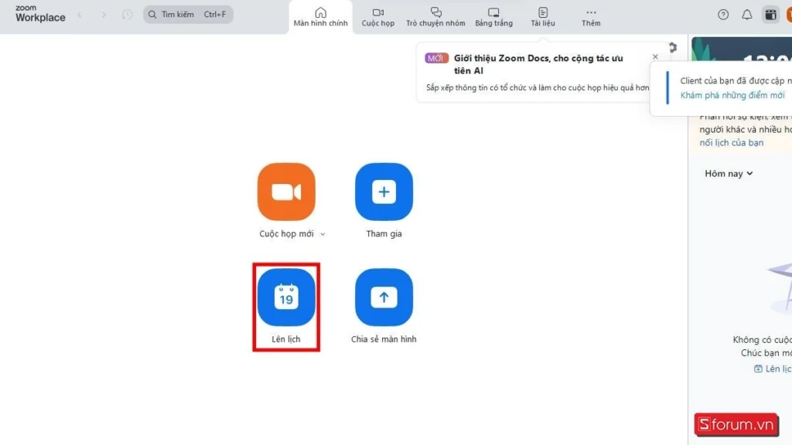Open the Hôm nay dropdown

727,173
